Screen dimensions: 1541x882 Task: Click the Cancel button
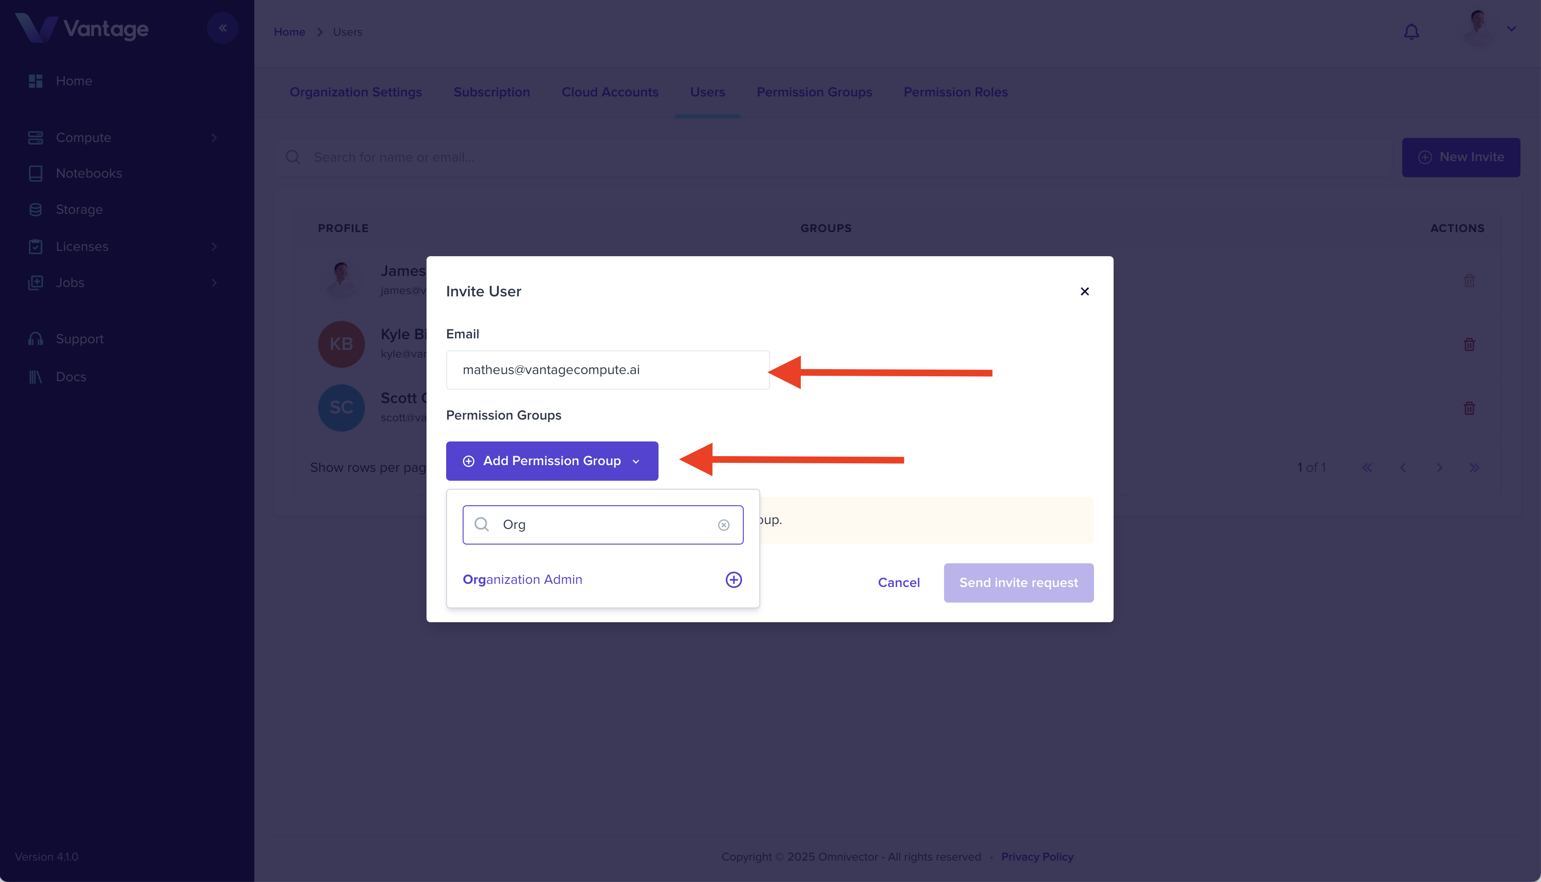tap(899, 583)
